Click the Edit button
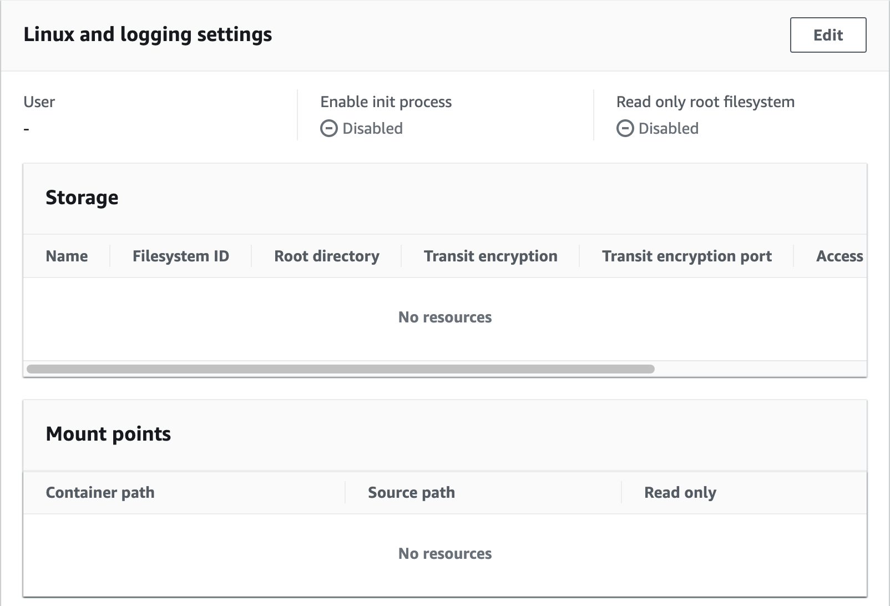Image resolution: width=890 pixels, height=606 pixels. (828, 35)
